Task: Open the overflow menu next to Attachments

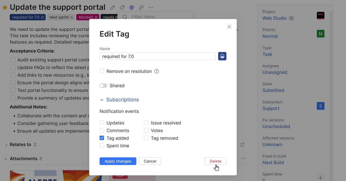Action: 243,158
